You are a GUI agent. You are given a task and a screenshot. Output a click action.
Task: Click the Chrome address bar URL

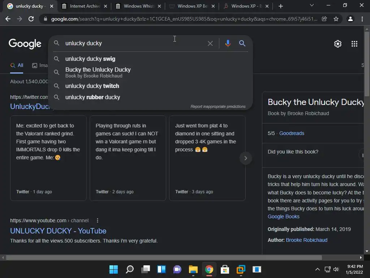[184, 19]
